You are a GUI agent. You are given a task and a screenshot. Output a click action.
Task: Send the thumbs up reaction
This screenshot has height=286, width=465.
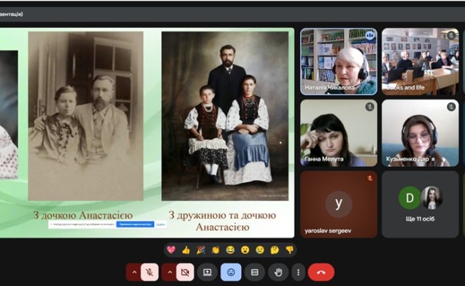[186, 250]
